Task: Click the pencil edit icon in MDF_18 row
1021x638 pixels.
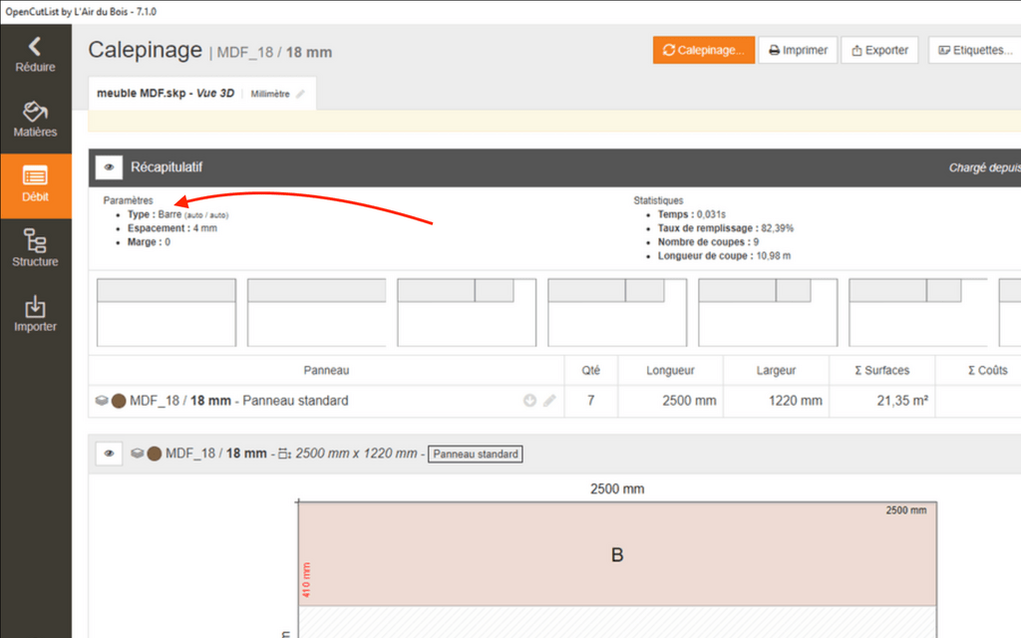Action: coord(549,401)
